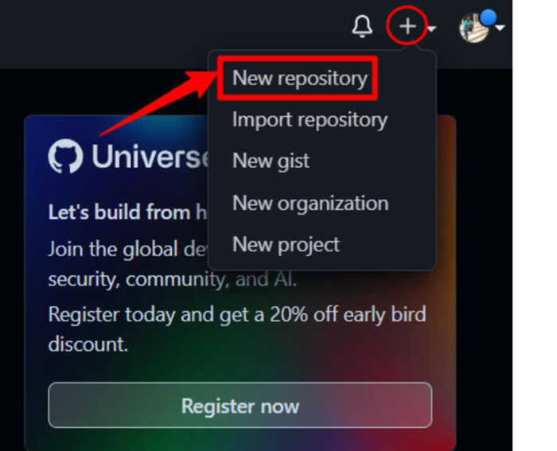Click the plus create-new icon
Viewport: 557px width, 451px height.
407,26
